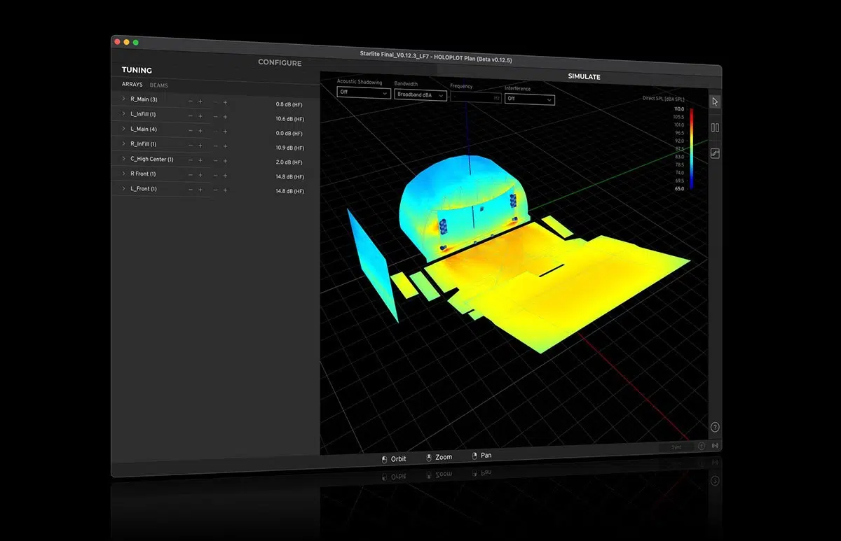
Task: Switch to the CONFIGURE tab
Action: 280,63
